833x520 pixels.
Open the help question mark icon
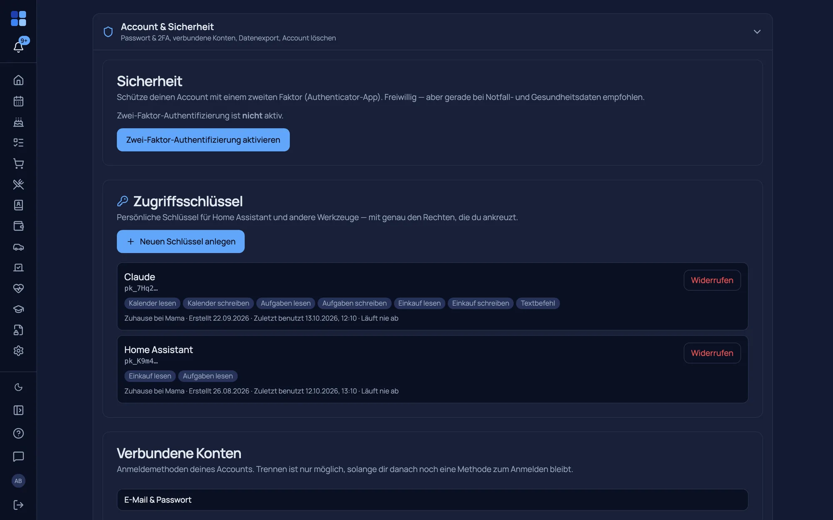[x=18, y=433]
